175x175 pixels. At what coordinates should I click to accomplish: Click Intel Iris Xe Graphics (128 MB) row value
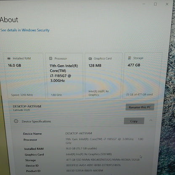(89, 154)
